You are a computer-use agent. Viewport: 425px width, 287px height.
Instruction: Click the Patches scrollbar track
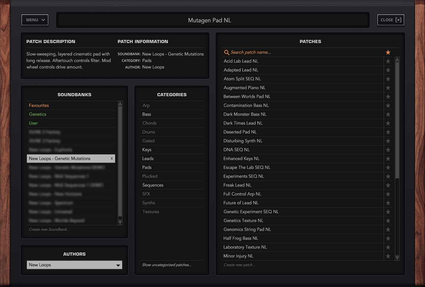(x=397, y=218)
